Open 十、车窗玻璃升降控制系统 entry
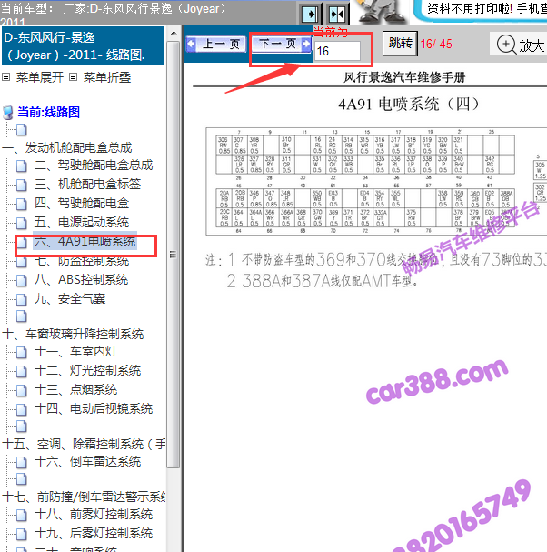The height and width of the screenshot is (552, 547). coord(74,334)
